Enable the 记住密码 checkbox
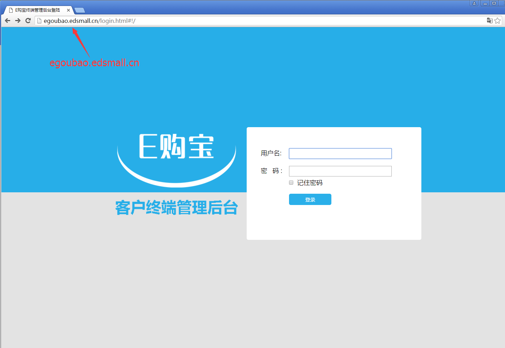This screenshot has height=348, width=505. pyautogui.click(x=291, y=182)
